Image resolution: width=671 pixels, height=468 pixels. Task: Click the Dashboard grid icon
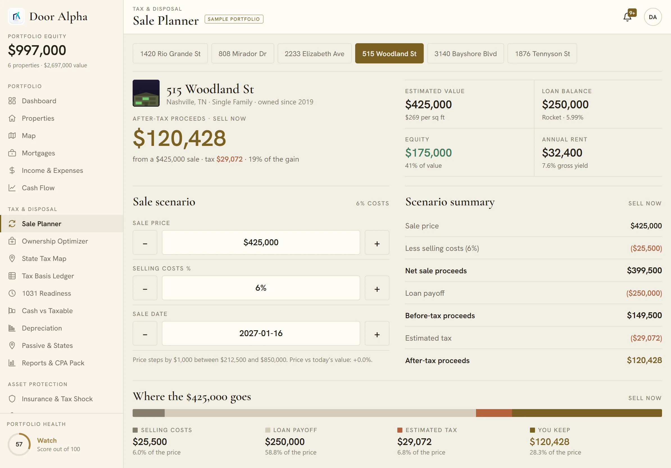tap(12, 101)
